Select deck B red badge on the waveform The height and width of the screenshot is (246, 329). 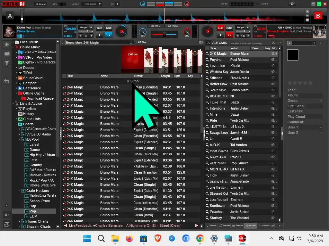(318, 16)
